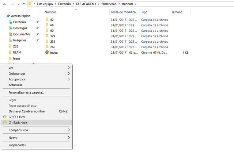Viewport: 234px width, 163px height.
Task: Click pin icon next to Escritorio
Action: (37, 22)
